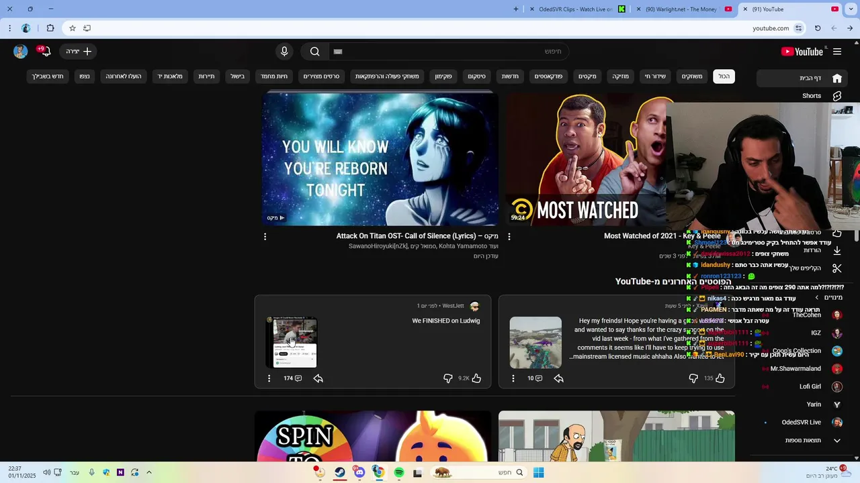Open more options for Key & Peele video
860x483 pixels.
(x=509, y=237)
